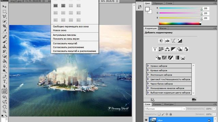Select the Clone Stamp tool

coord(4,46)
